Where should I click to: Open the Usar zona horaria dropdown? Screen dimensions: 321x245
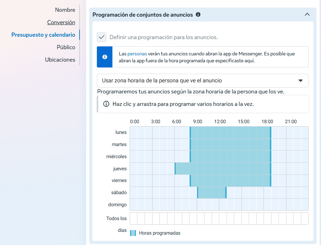click(202, 81)
